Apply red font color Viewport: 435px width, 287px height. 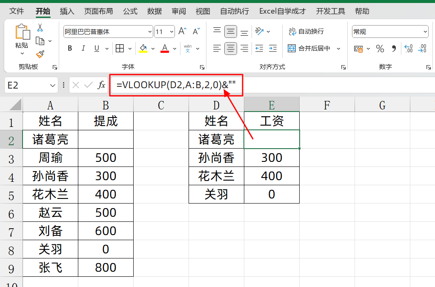point(165,48)
